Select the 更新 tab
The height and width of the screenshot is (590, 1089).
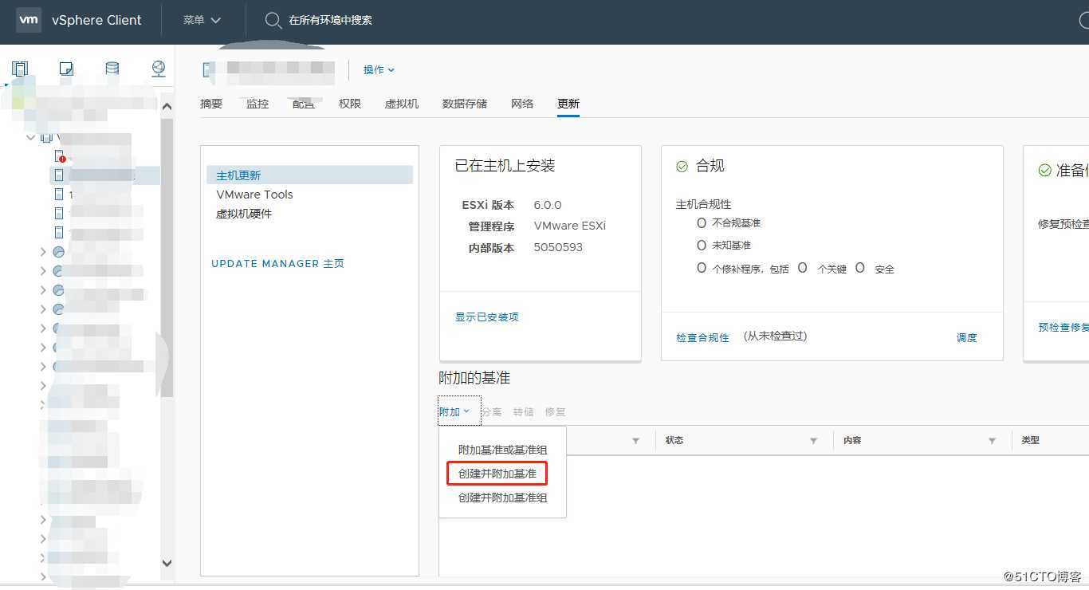click(568, 104)
